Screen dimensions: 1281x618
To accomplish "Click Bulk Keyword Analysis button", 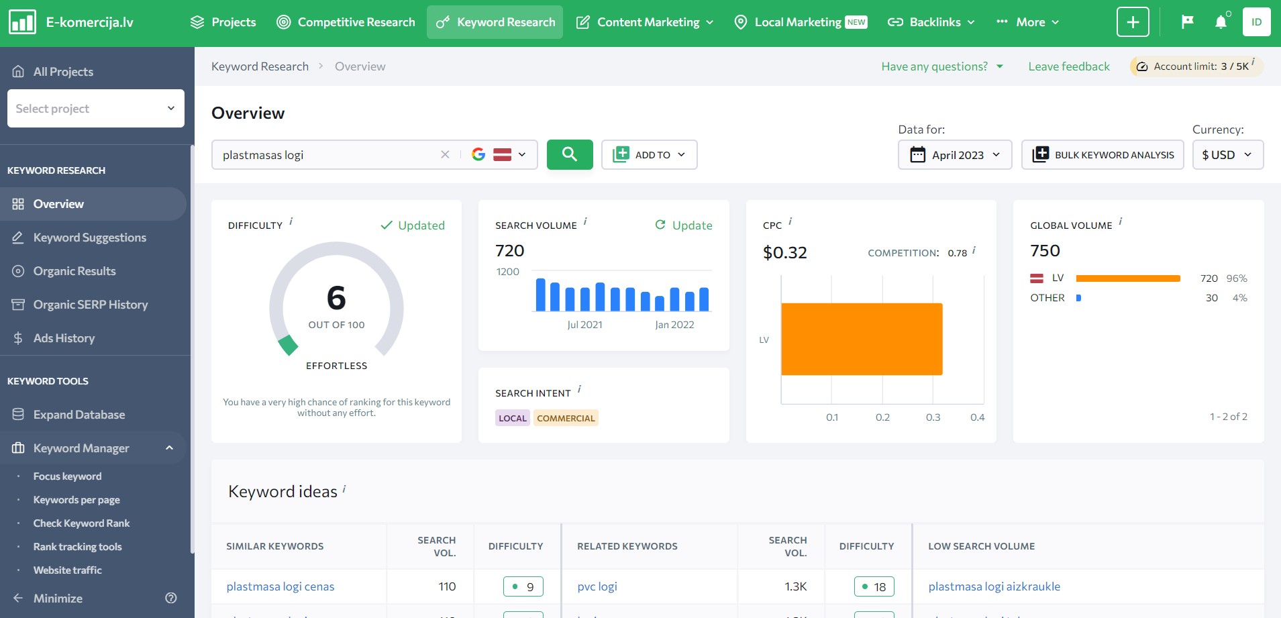I will point(1103,155).
